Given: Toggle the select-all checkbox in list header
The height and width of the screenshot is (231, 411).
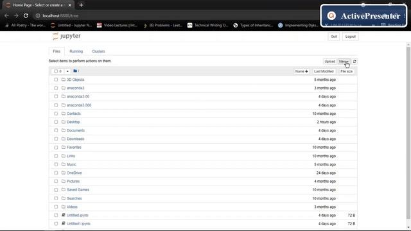Looking at the screenshot, I should 56,71.
